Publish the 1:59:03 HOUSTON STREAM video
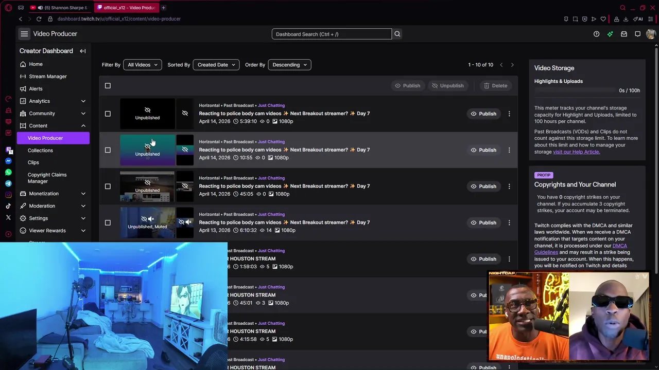The width and height of the screenshot is (659, 370). [483, 259]
